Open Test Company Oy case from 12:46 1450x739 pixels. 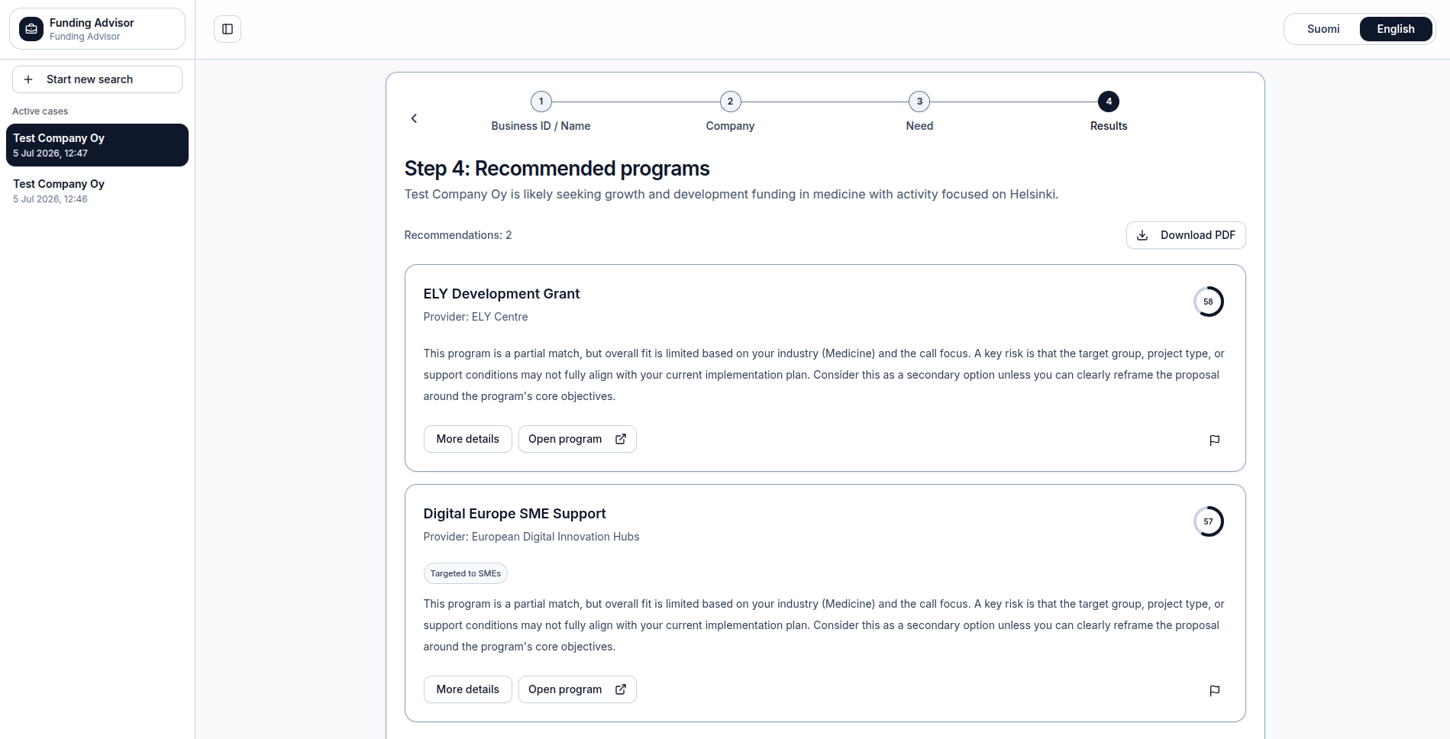coord(97,191)
